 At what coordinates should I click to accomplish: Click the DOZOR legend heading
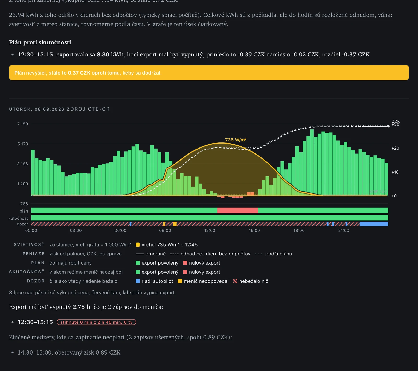point(36,281)
